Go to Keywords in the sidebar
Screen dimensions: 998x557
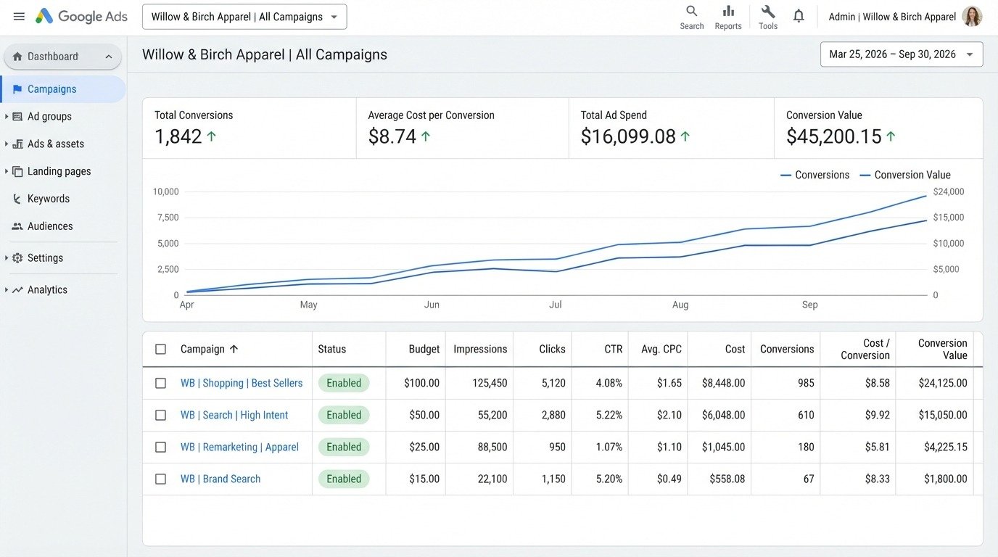point(49,199)
